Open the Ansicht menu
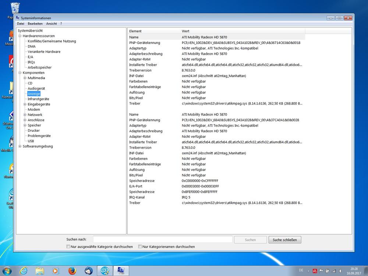Screen dimensions: 368x276 pos(52,24)
